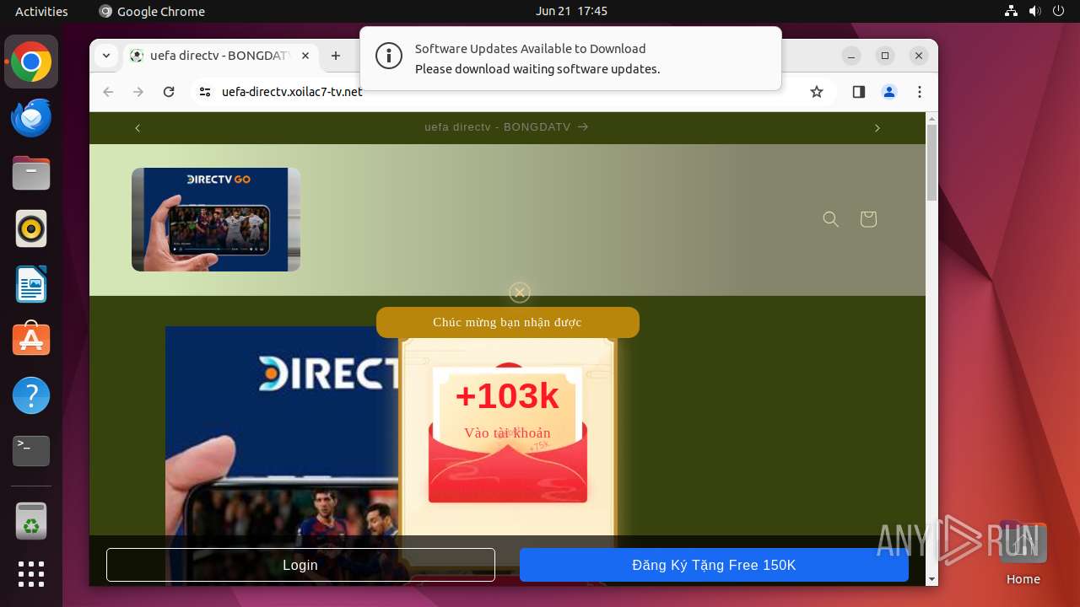
Task: Open the Trash in the dock
Action: [x=31, y=521]
